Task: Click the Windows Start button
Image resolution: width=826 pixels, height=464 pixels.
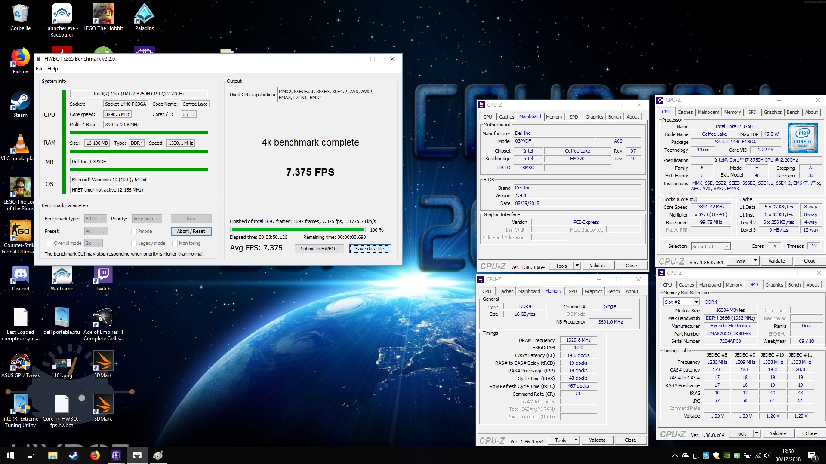Action: click(10, 455)
